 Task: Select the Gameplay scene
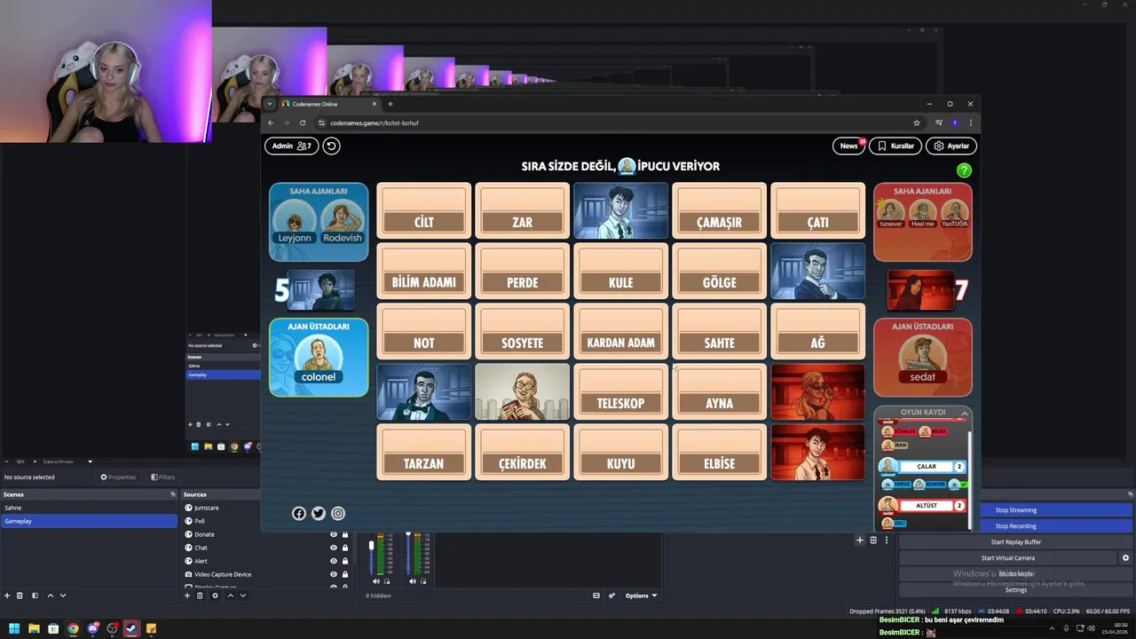89,521
